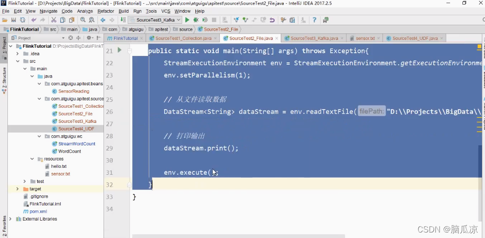This screenshot has width=485, height=238.
Task: Click the source breadcrumb
Action: click(183, 29)
